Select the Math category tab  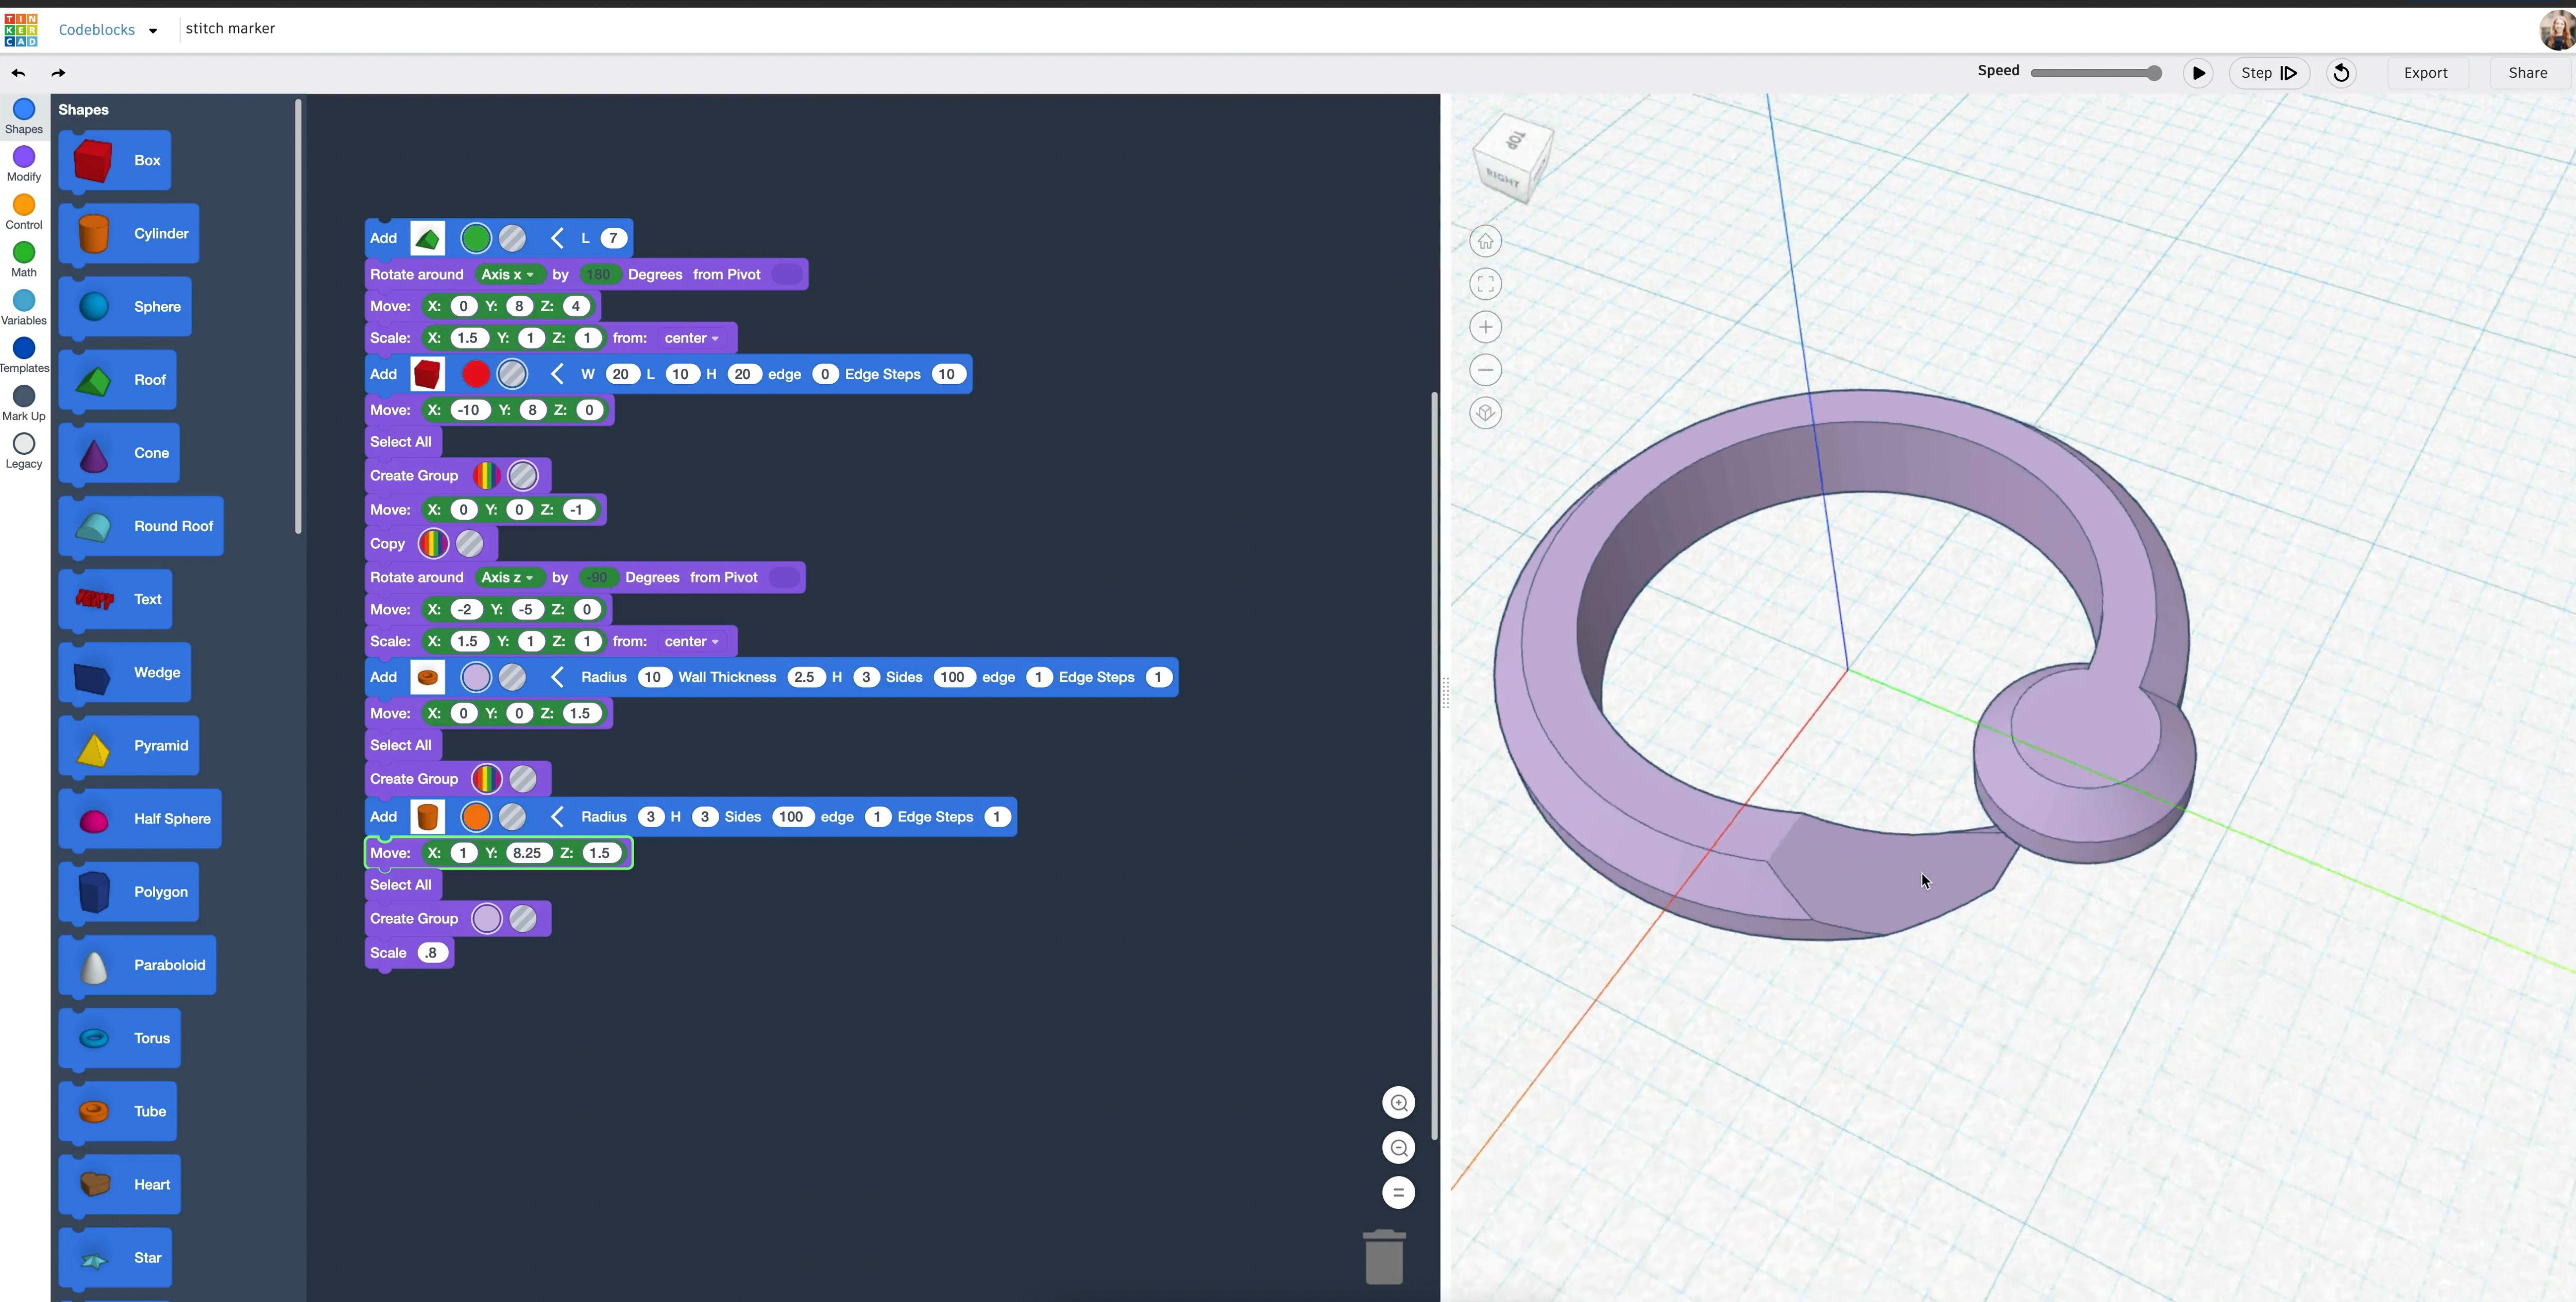click(24, 260)
